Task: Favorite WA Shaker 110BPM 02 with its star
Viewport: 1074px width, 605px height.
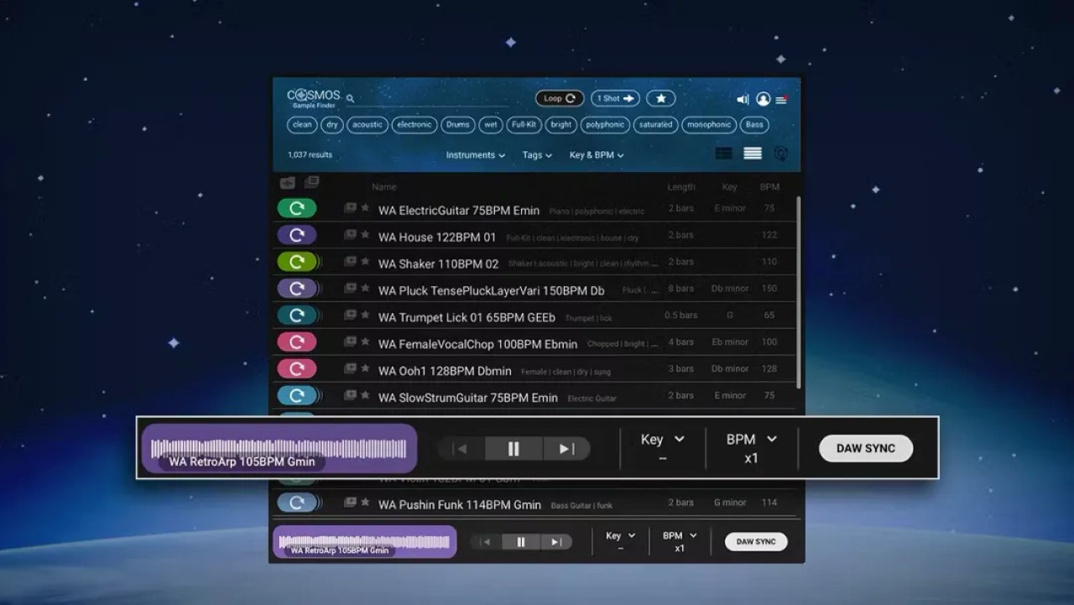Action: point(365,262)
